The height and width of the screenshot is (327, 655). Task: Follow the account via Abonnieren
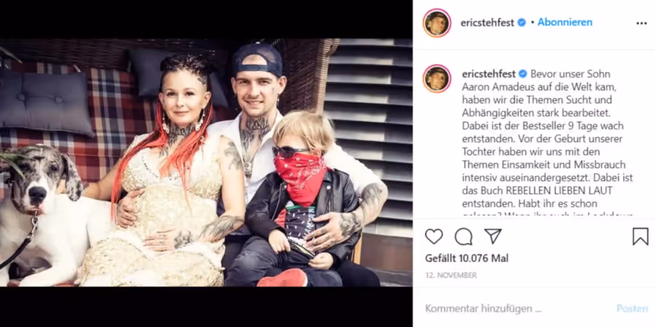(565, 23)
